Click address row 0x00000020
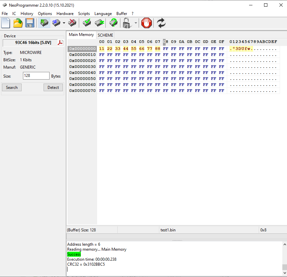This screenshot has width=287, height=277. coord(82,61)
